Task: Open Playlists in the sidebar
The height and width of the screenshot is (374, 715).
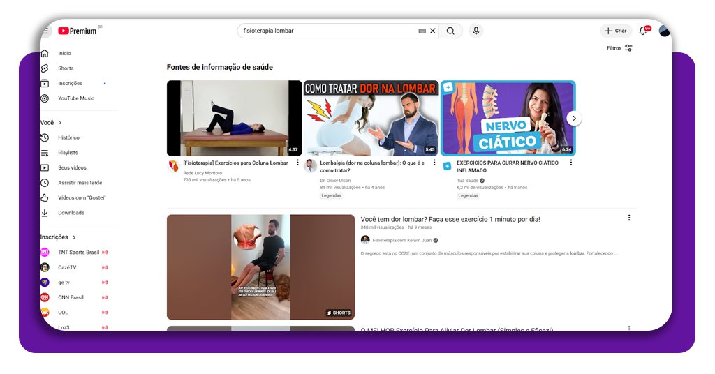Action: 68,153
